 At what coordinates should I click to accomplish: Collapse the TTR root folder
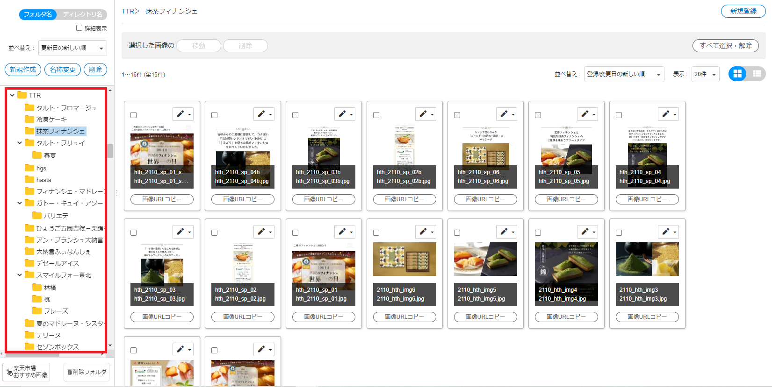(x=12, y=95)
